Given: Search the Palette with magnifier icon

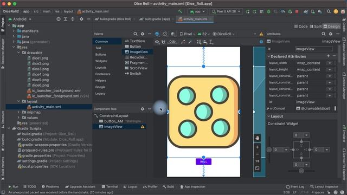Looking at the screenshot, I should pos(136,34).
